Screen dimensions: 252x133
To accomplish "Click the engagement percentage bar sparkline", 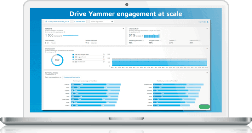I will [152, 36].
